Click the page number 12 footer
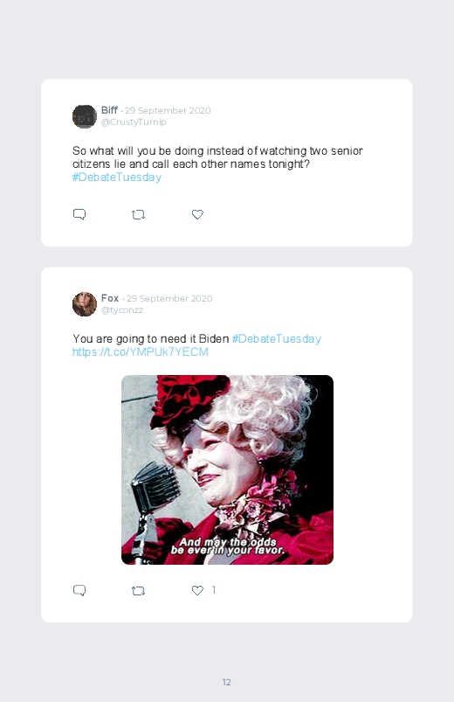 [x=227, y=682]
